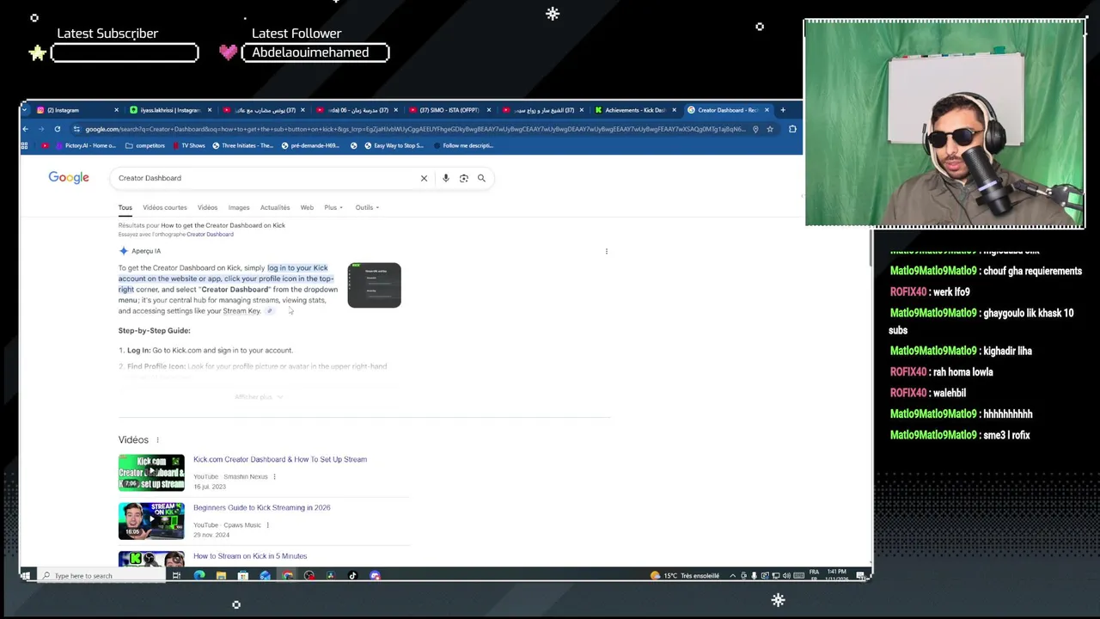Viewport: 1100px width, 619px height.
Task: Expand the Plus search filter dropdown
Action: pos(333,207)
